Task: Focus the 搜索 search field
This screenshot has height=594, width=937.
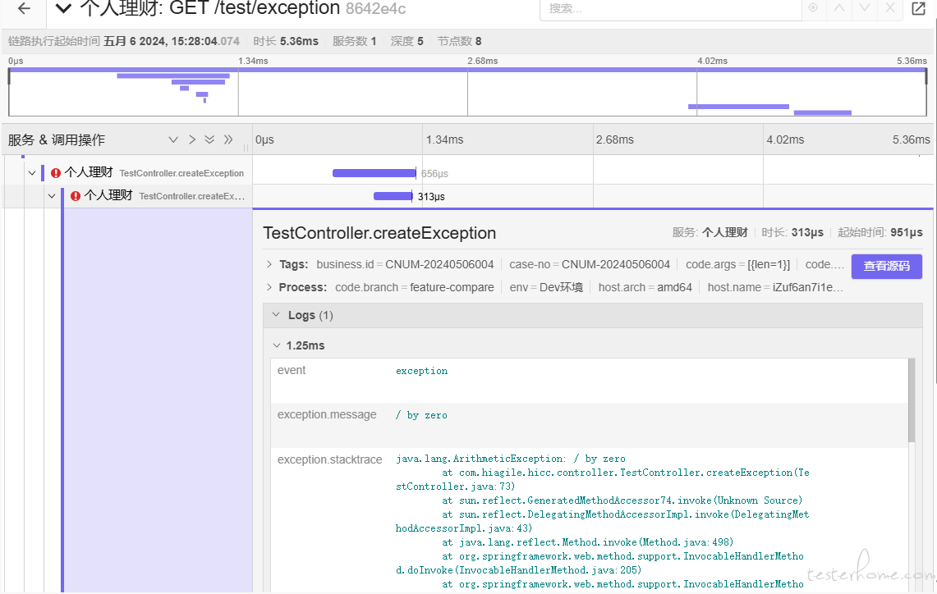Action: click(x=670, y=9)
